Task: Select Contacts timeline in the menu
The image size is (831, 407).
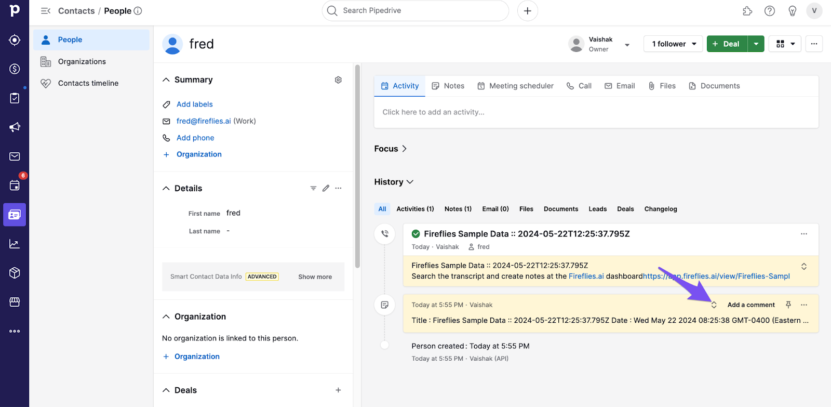Action: (91, 84)
